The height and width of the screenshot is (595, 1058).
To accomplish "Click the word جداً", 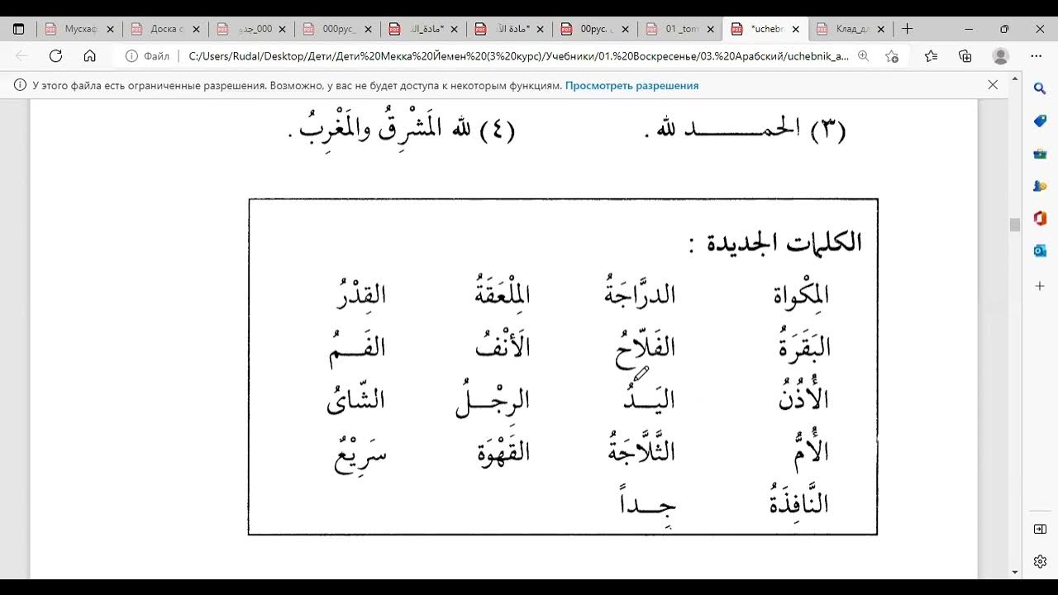I will point(647,506).
